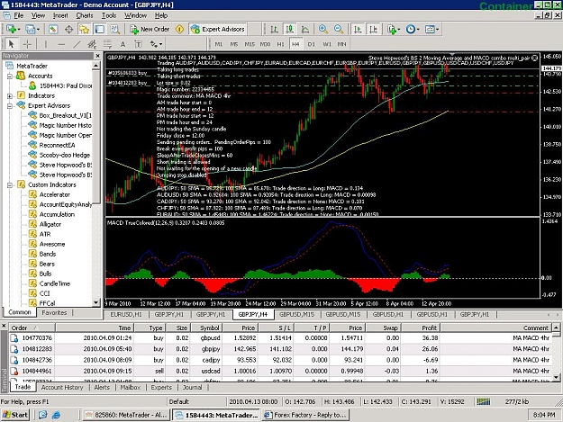This screenshot has width=563, height=422.
Task: Select ReconnectEA in Navigator
Action: (57, 145)
